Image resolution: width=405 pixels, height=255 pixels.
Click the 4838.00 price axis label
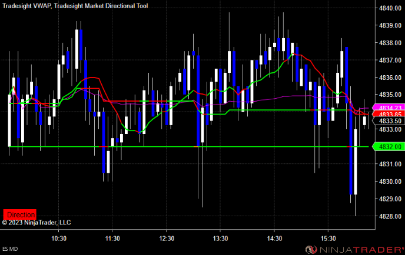pos(390,43)
